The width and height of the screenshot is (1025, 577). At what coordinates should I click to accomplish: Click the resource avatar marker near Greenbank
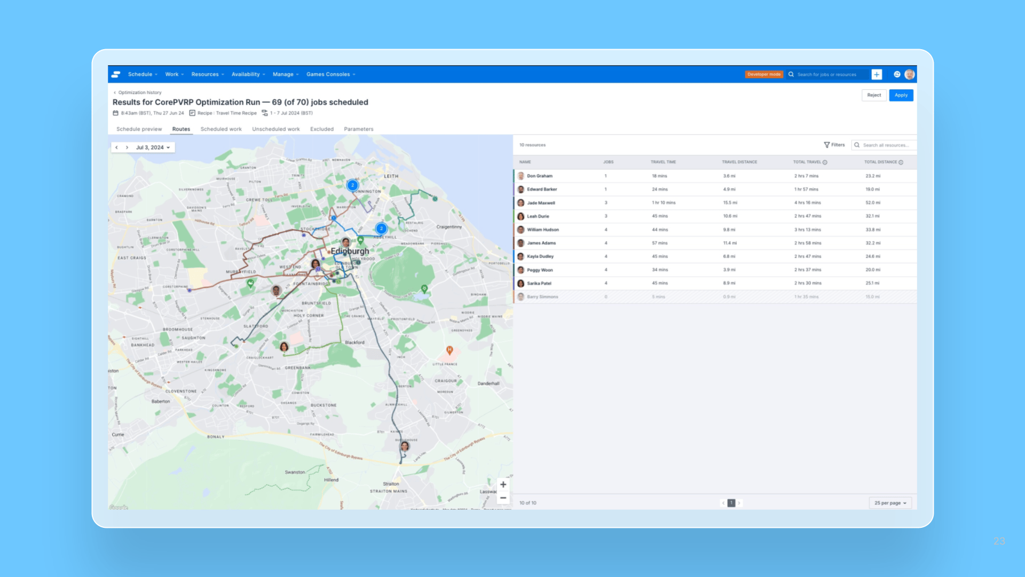click(x=284, y=347)
